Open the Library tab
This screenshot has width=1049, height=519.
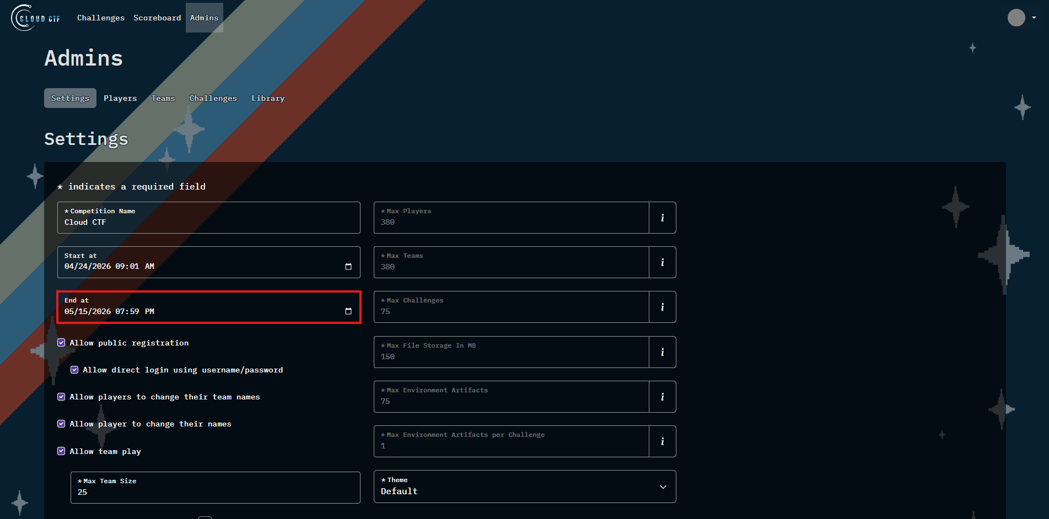click(x=268, y=98)
